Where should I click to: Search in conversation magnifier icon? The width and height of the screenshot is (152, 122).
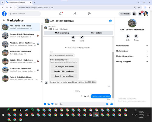(136, 36)
